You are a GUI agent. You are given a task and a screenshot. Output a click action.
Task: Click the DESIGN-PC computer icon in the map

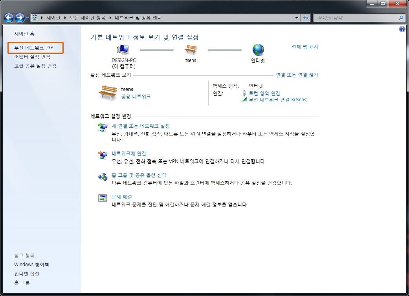(123, 48)
